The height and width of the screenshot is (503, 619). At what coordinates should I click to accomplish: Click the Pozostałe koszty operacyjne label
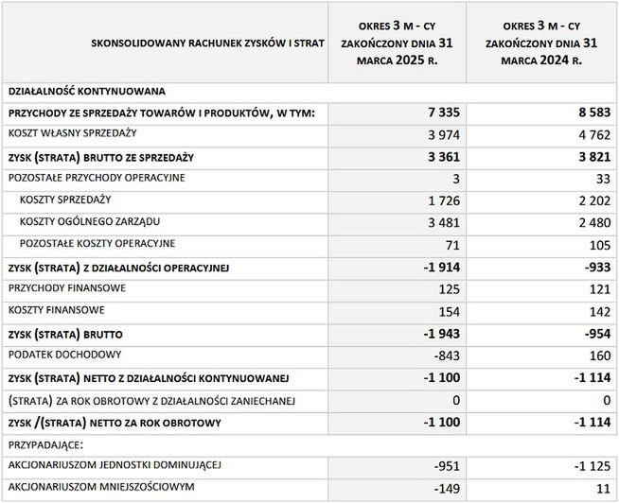click(97, 243)
